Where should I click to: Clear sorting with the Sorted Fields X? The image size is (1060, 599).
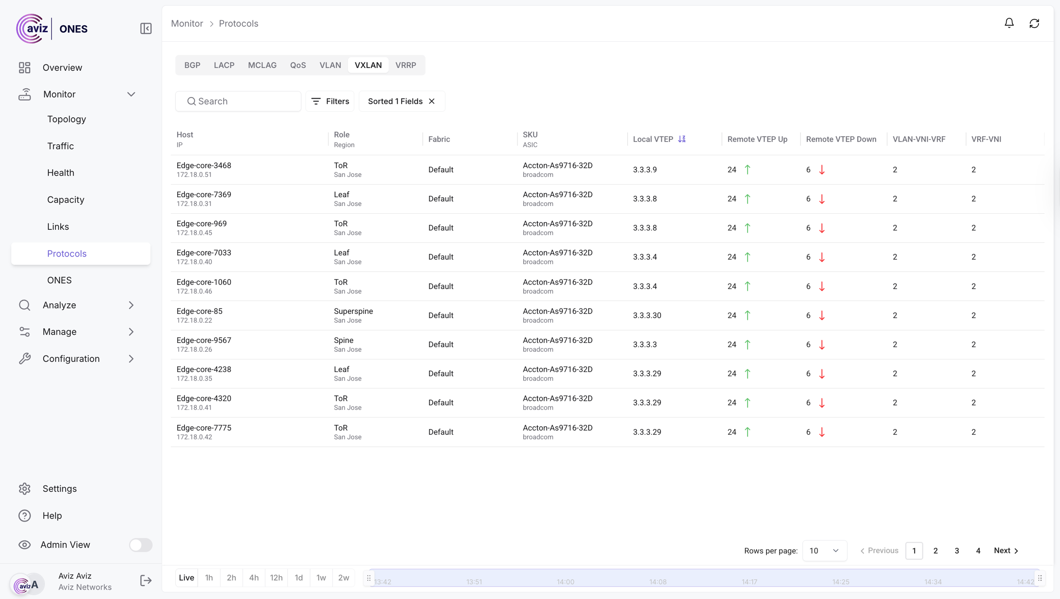pyautogui.click(x=432, y=101)
